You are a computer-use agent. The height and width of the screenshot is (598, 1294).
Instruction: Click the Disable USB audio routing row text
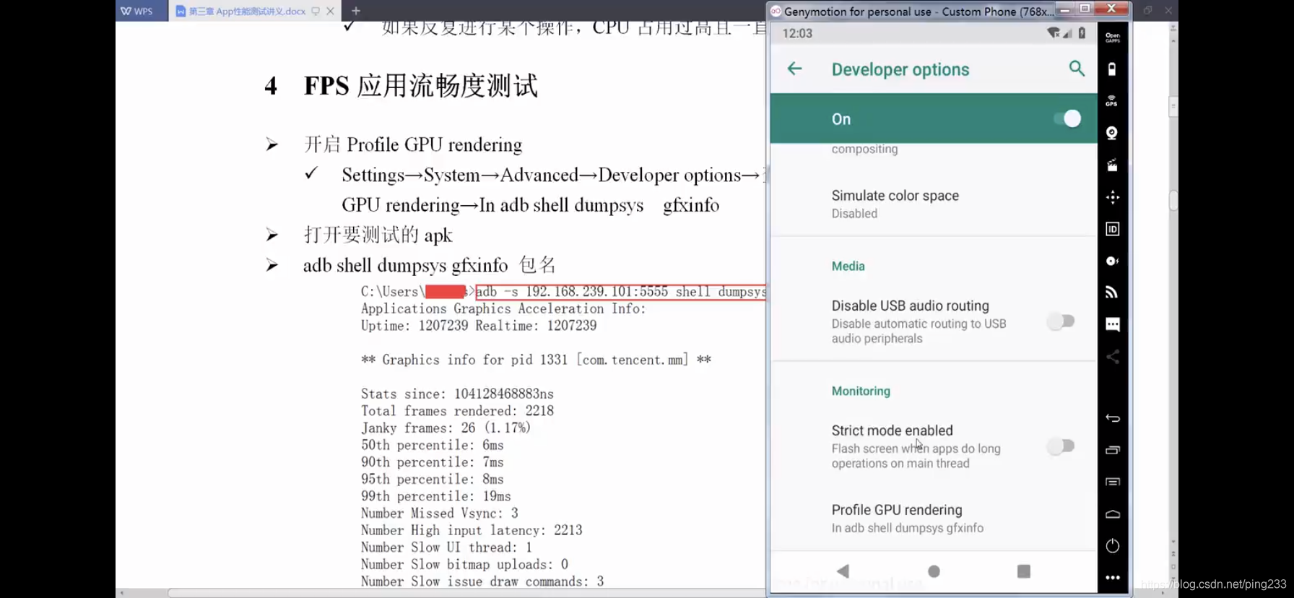[919, 322]
